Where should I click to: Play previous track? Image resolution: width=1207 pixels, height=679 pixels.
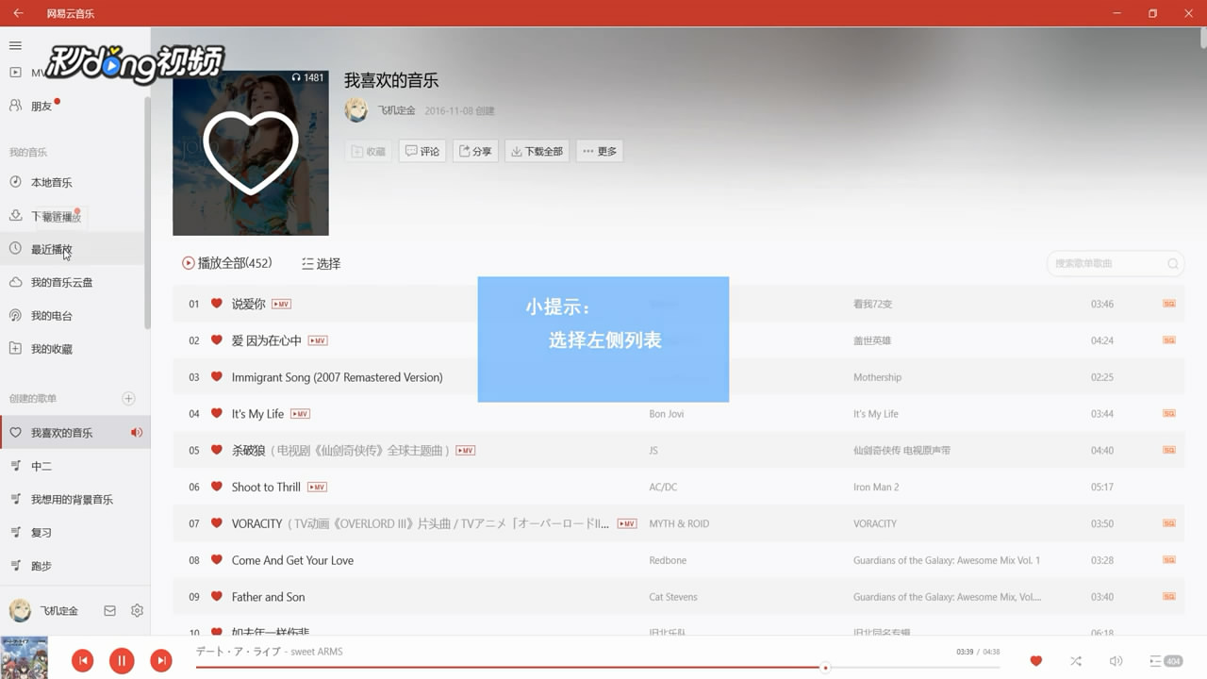coord(83,661)
